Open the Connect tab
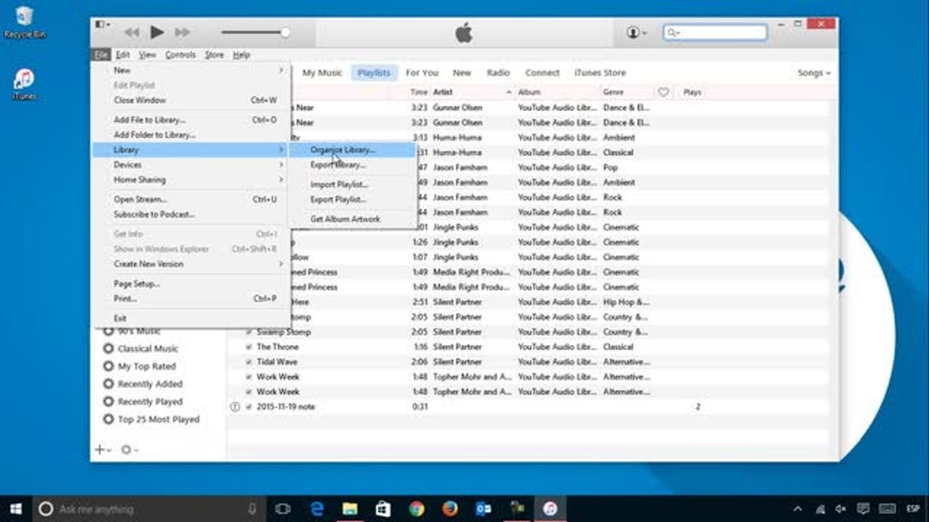The width and height of the screenshot is (929, 522). [542, 72]
